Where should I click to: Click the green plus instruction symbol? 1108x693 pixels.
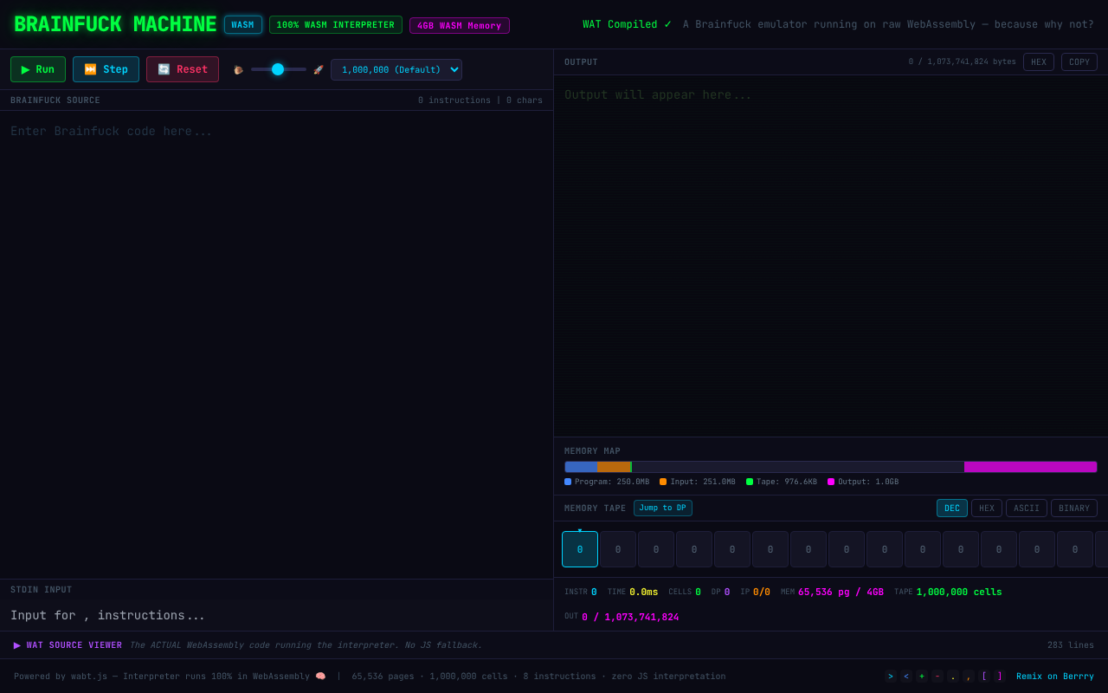click(922, 677)
